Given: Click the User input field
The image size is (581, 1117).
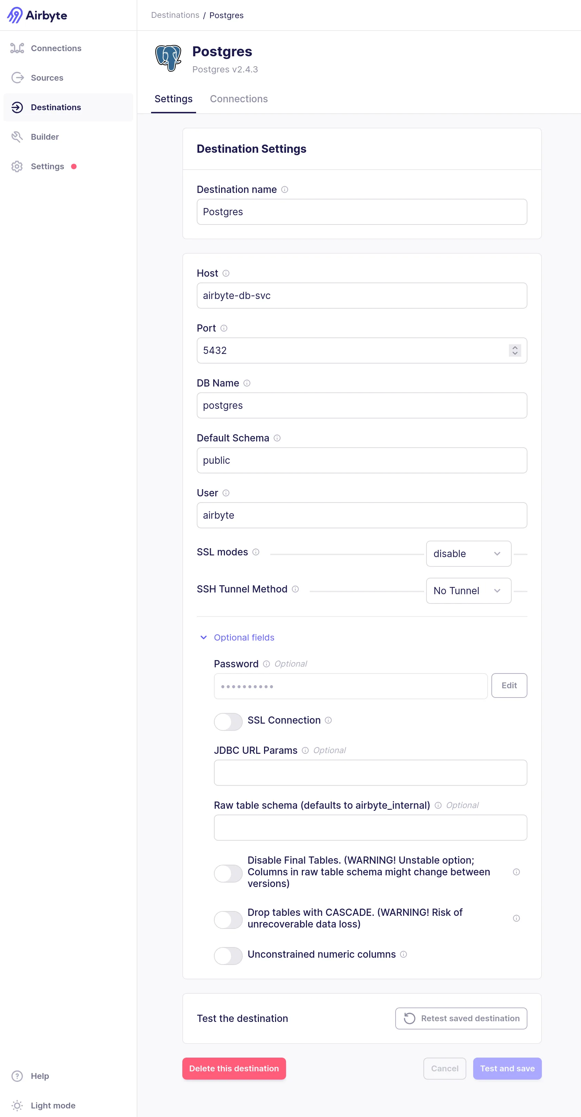Looking at the screenshot, I should [362, 515].
